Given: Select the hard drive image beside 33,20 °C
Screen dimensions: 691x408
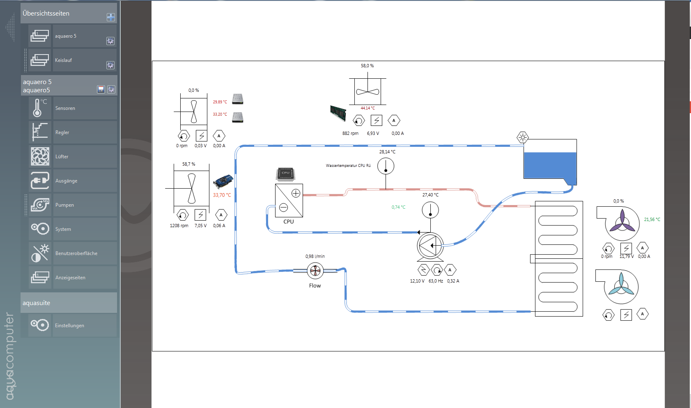Looking at the screenshot, I should (x=238, y=117).
